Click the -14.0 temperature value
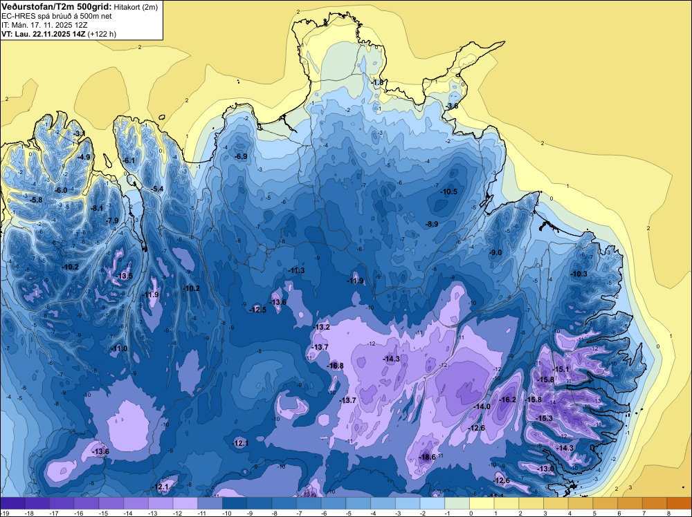 [x=482, y=407]
